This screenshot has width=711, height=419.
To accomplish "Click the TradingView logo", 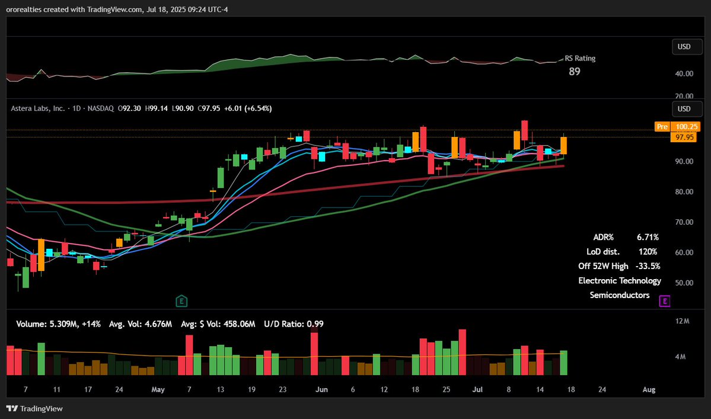I will 12,408.
